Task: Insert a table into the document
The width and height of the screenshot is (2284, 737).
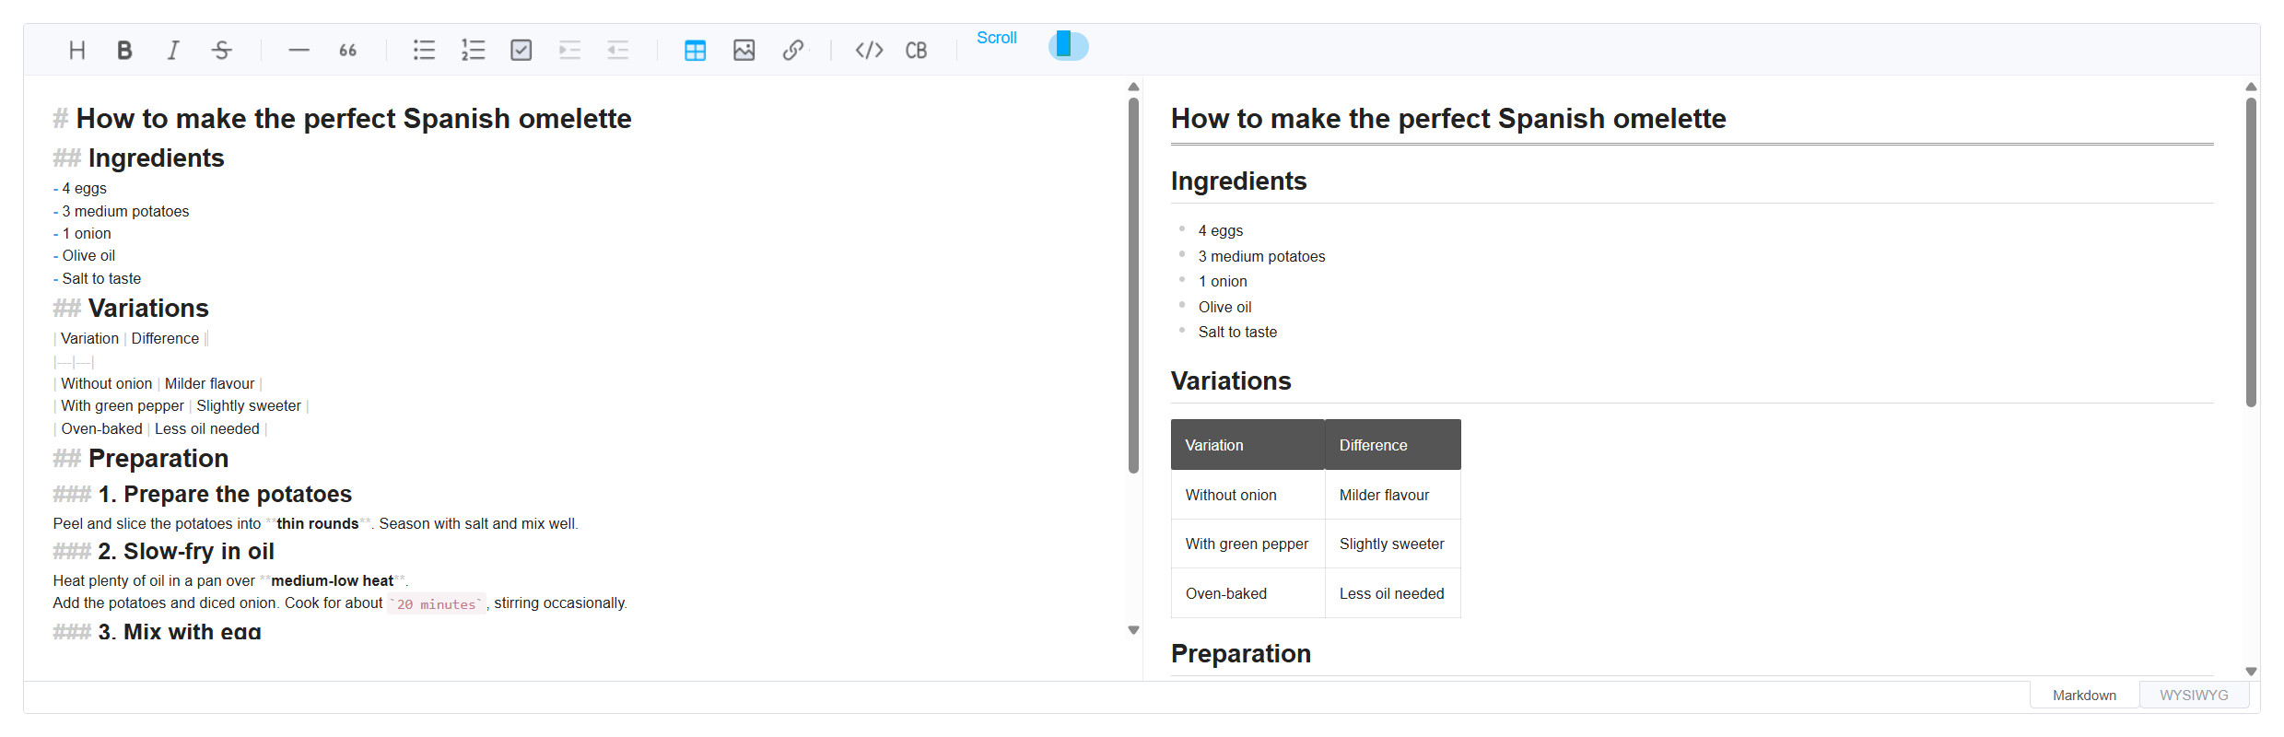Action: click(x=695, y=50)
